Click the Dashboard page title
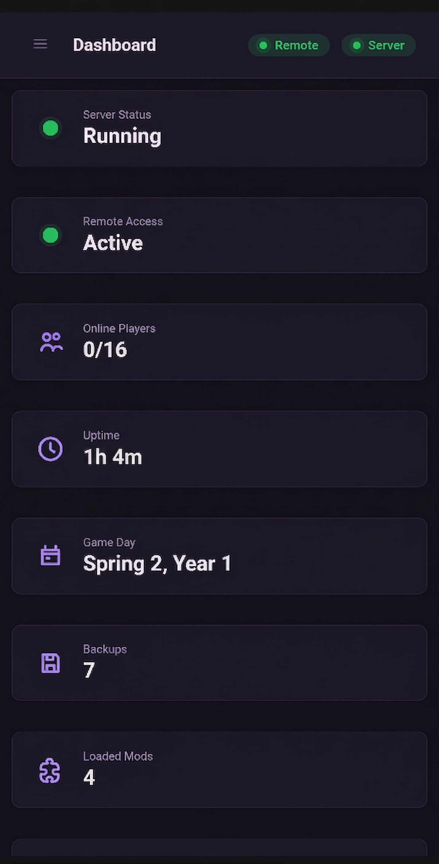Screen dimensions: 439x864 point(114,45)
